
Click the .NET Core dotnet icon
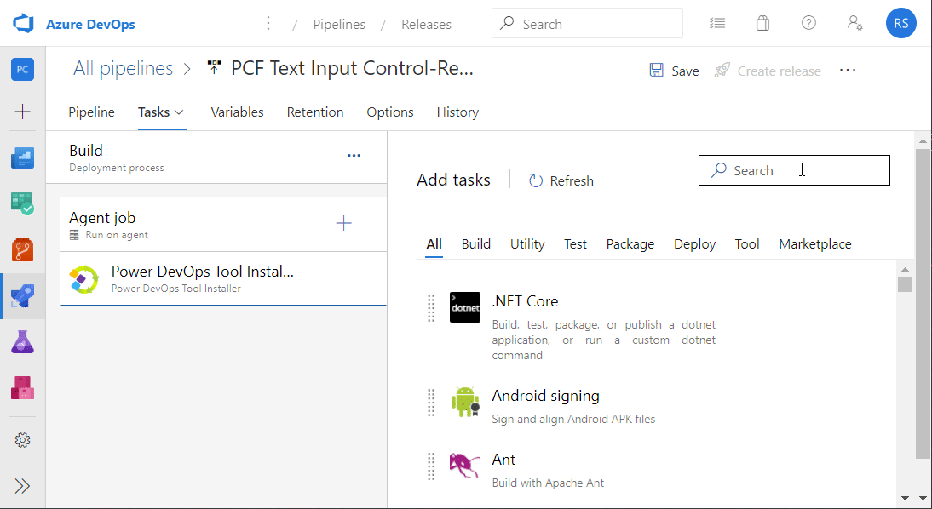tap(465, 307)
